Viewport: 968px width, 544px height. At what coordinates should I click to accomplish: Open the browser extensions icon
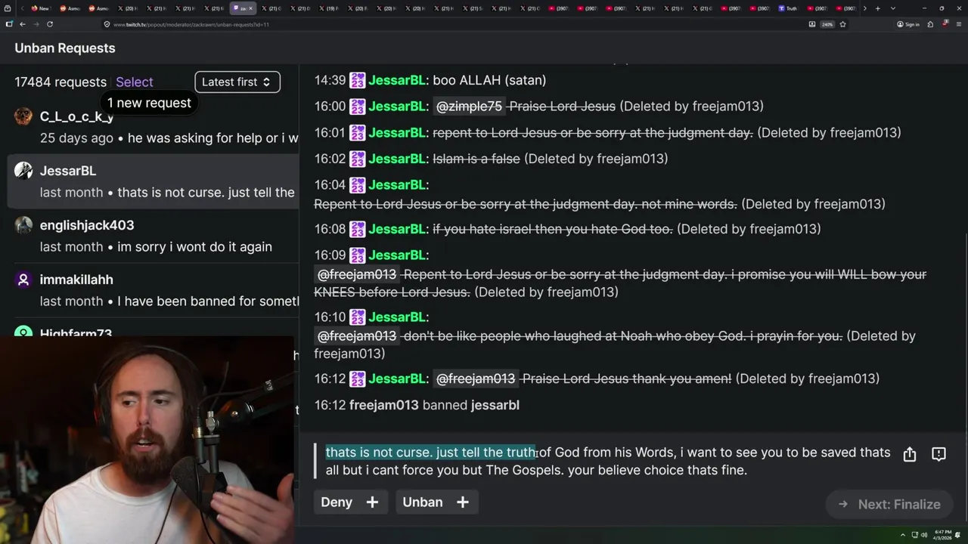(x=930, y=24)
